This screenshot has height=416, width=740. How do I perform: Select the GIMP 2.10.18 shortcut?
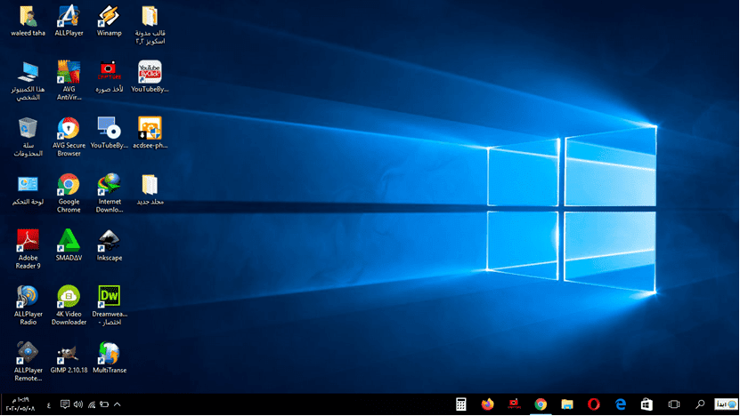69,357
